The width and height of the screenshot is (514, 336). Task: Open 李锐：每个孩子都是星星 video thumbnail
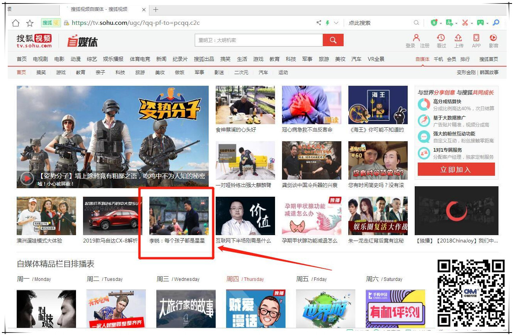coord(179,216)
